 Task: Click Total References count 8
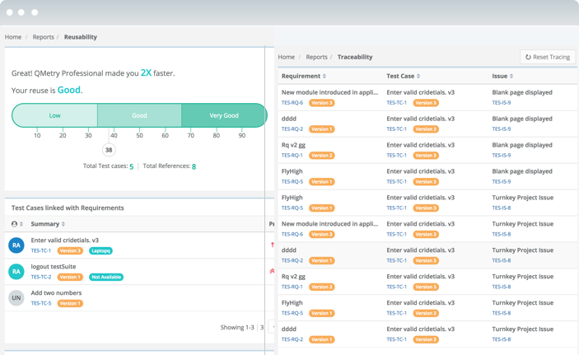click(194, 166)
